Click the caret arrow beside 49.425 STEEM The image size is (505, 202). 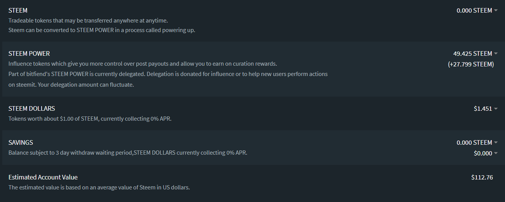pos(496,53)
